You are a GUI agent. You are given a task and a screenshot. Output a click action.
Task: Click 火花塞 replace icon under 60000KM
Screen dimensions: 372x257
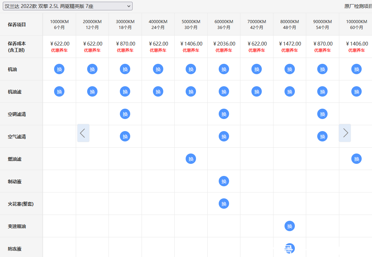pos(224,204)
